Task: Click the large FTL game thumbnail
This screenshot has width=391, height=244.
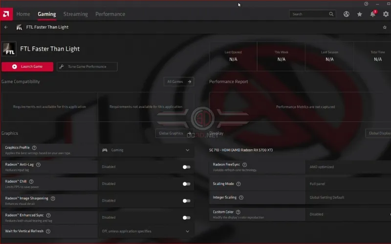Action: point(9,48)
